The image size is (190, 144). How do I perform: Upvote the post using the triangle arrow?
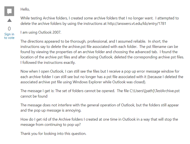tap(9, 20)
